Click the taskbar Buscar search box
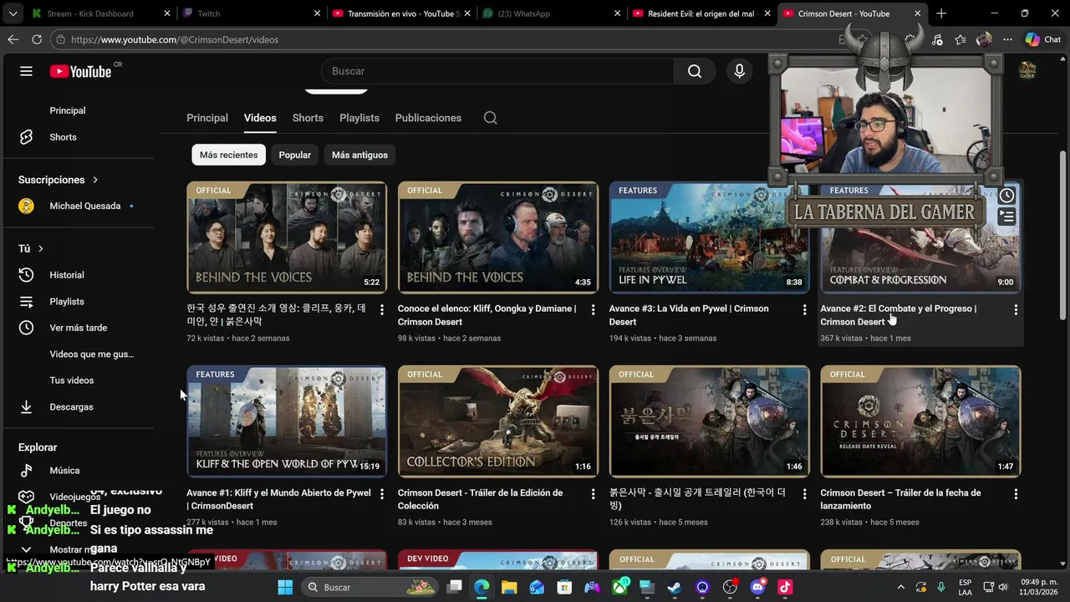 point(369,587)
